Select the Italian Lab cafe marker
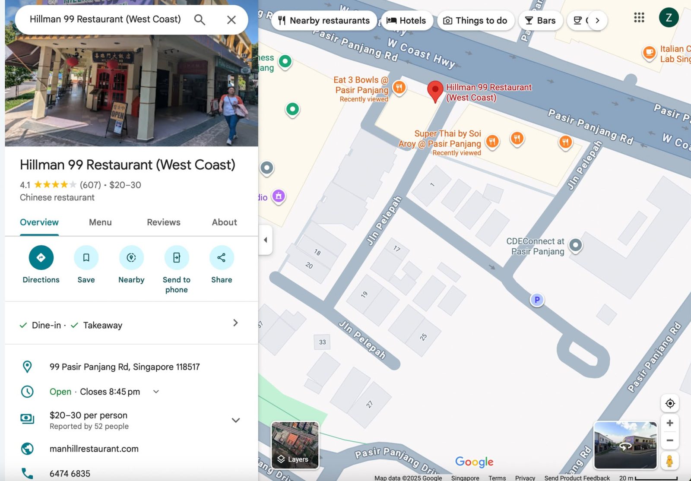691x481 pixels. (x=649, y=53)
